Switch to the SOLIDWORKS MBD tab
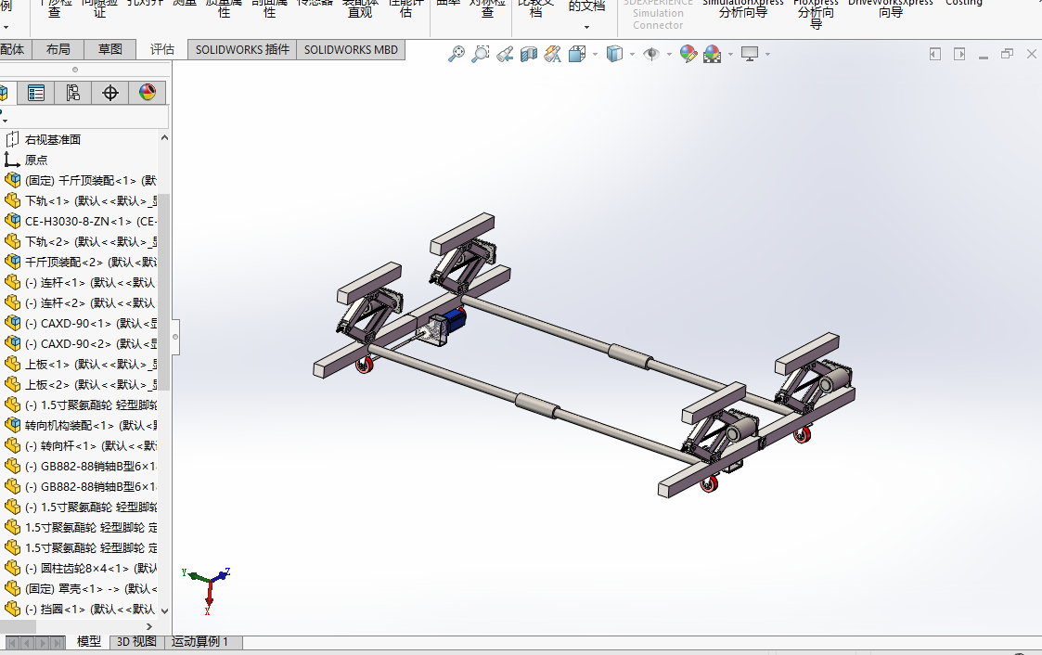 tap(351, 50)
